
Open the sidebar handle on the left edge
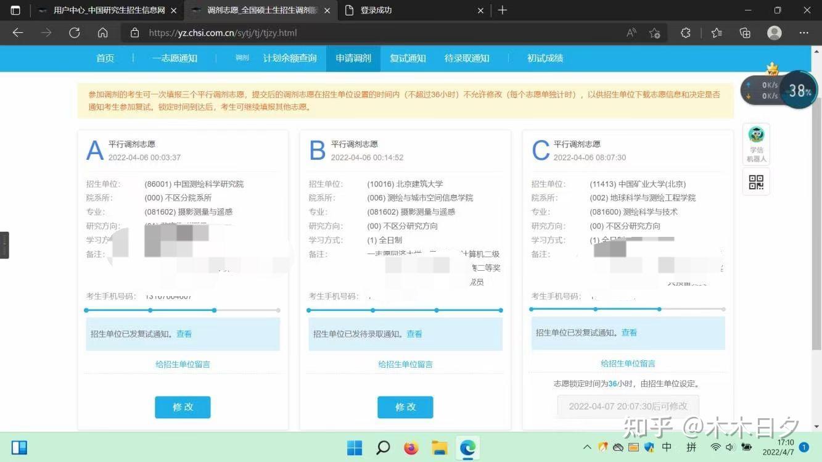[x=4, y=245]
